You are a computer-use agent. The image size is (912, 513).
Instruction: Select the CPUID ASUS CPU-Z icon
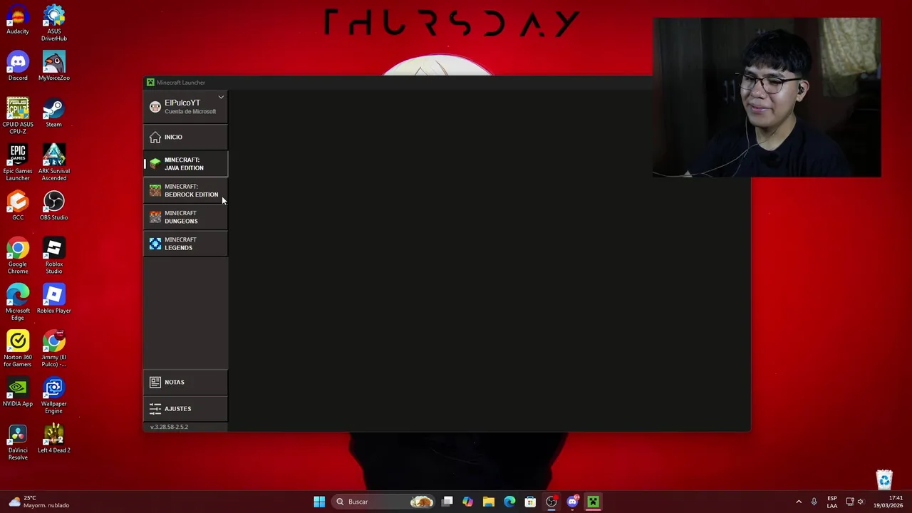(x=18, y=116)
